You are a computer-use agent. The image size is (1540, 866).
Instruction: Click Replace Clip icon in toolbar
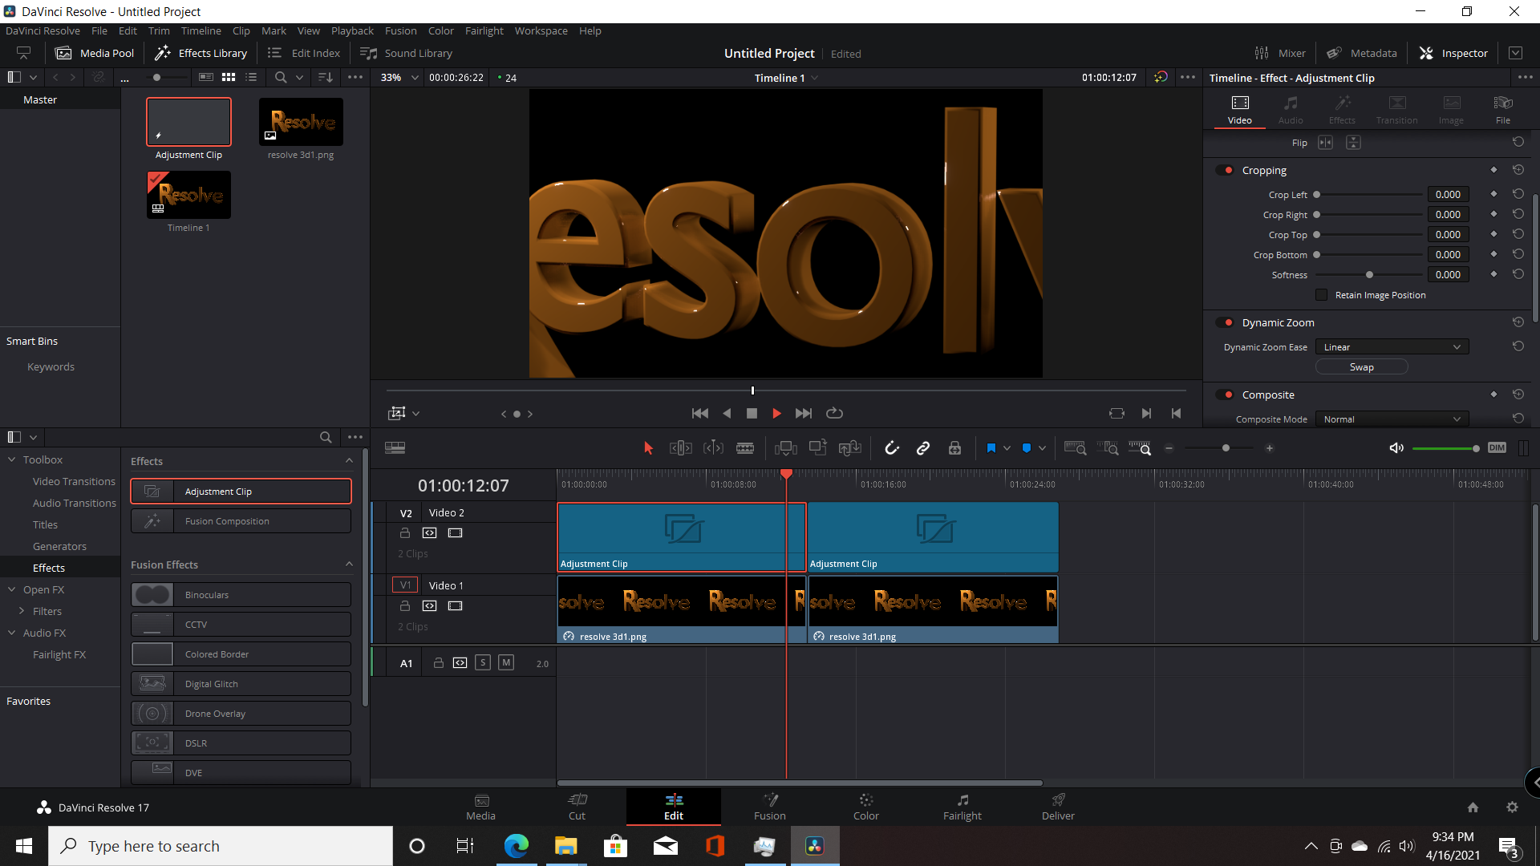[849, 448]
